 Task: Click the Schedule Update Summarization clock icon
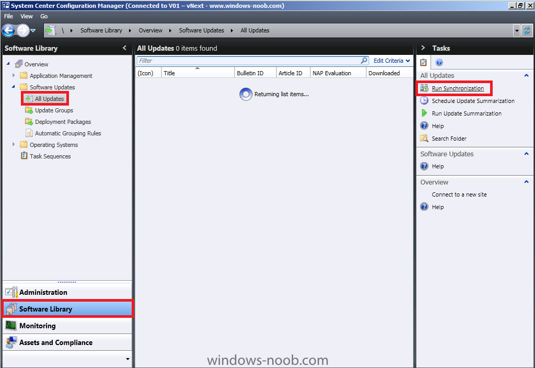tap(424, 101)
